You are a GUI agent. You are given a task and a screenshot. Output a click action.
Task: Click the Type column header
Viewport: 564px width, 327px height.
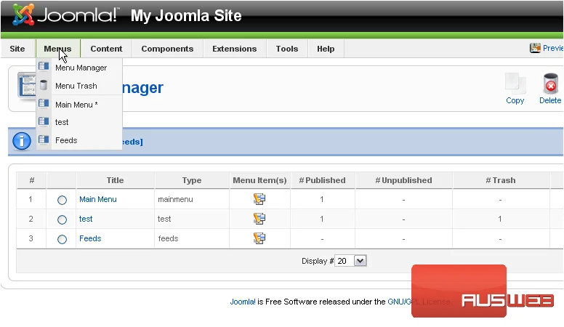(x=192, y=180)
